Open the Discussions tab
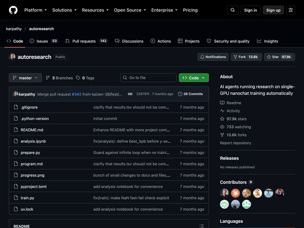This screenshot has height=228, width=304. click(x=129, y=41)
